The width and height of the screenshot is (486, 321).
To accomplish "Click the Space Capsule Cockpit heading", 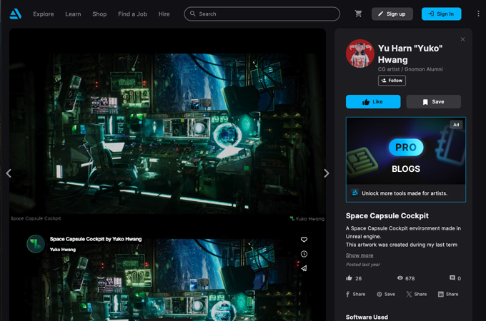I will coord(387,216).
